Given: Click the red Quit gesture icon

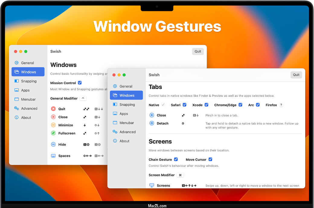Looking at the screenshot, I should (x=53, y=109).
